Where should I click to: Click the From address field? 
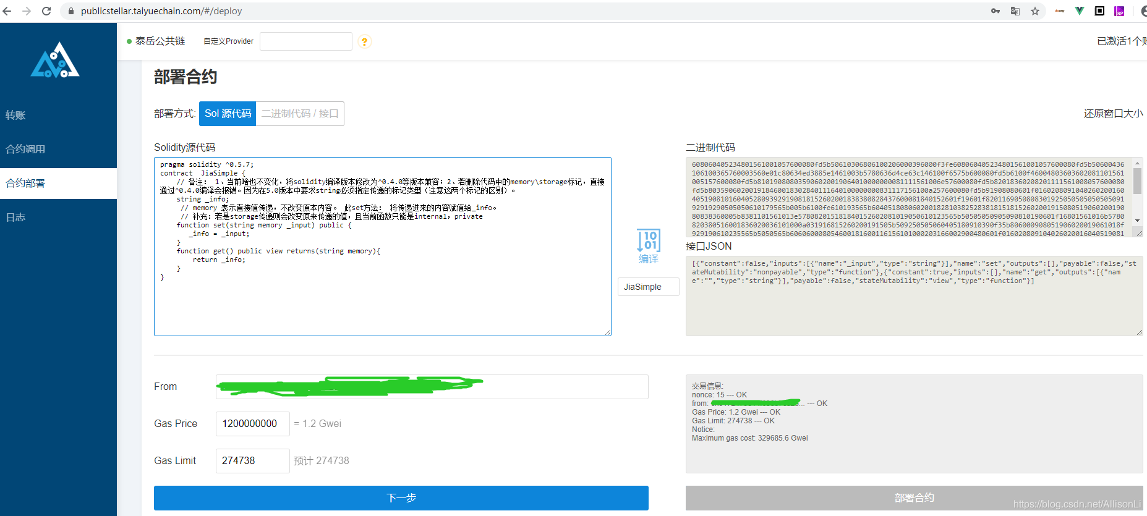click(432, 387)
